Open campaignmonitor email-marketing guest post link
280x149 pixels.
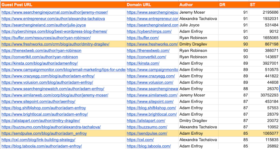pos(64,70)
